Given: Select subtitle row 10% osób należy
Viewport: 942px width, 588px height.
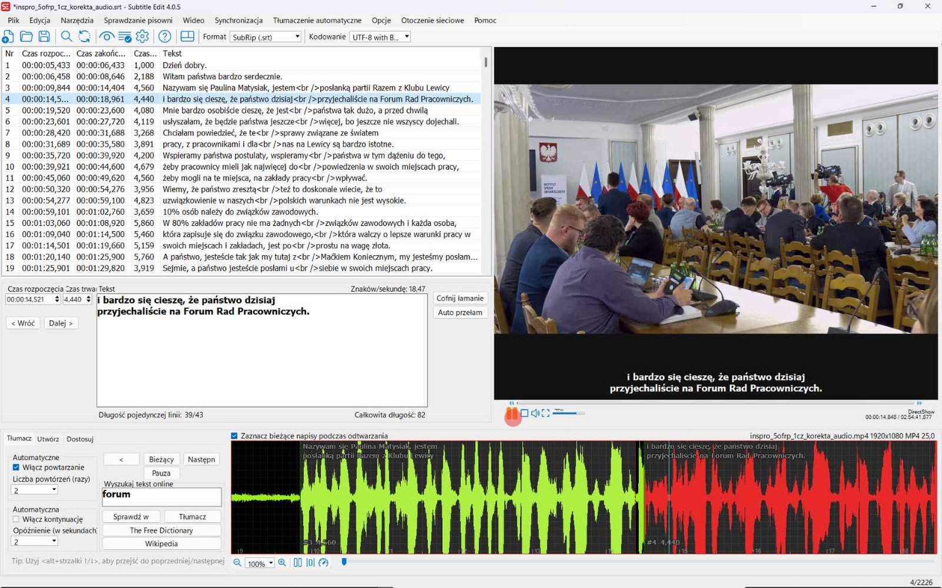Looking at the screenshot, I should [241, 212].
